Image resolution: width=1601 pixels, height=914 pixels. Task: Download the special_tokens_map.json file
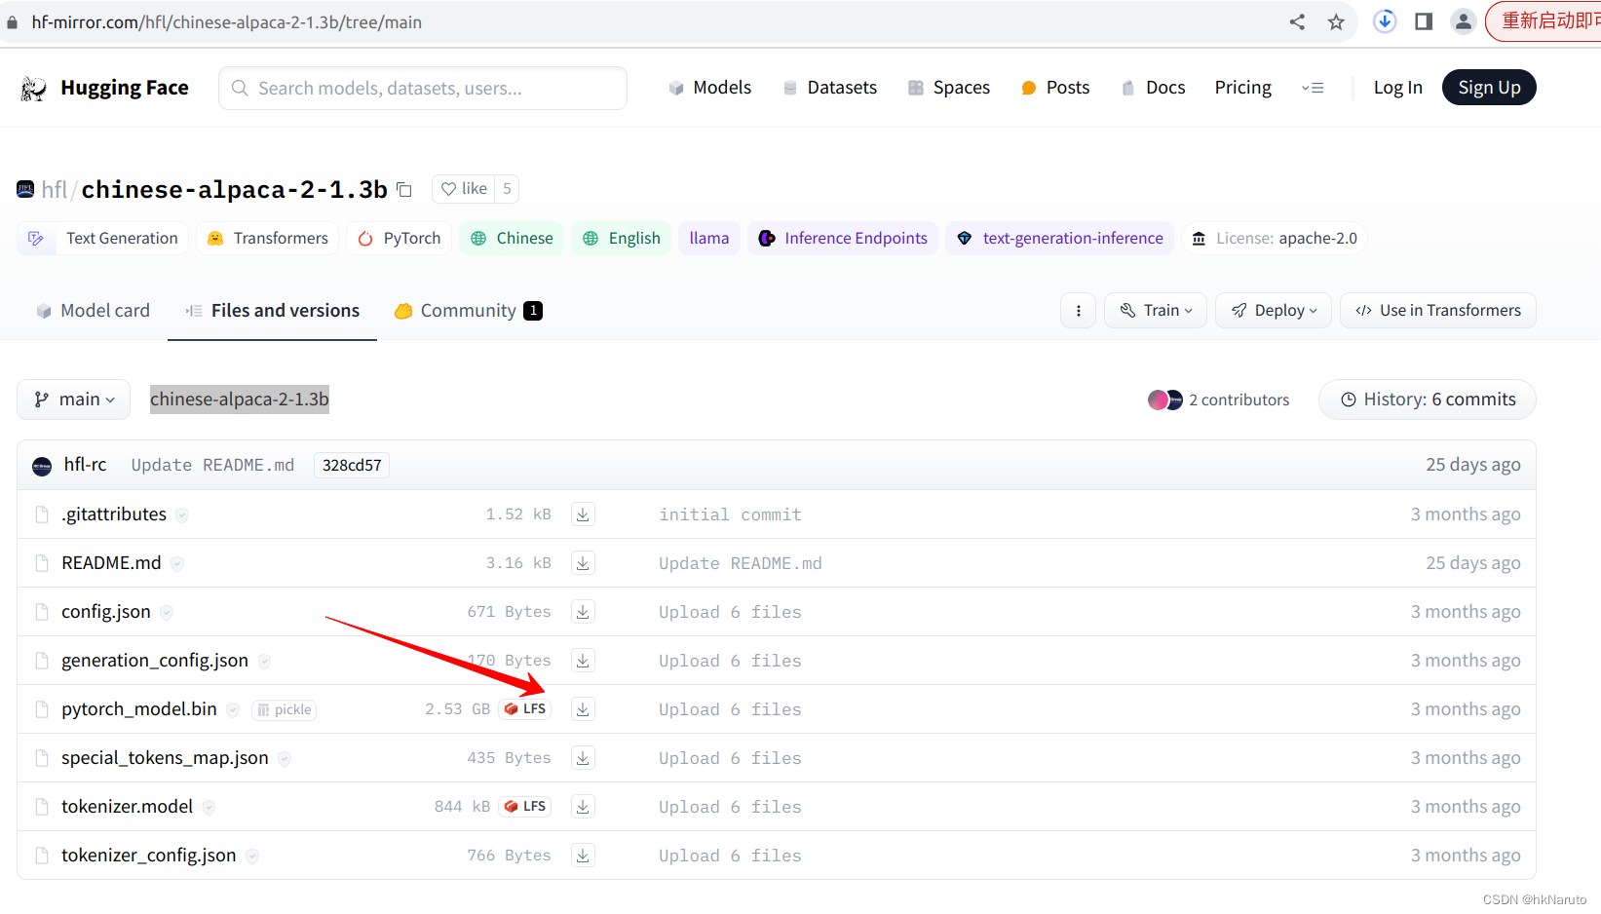(x=583, y=758)
